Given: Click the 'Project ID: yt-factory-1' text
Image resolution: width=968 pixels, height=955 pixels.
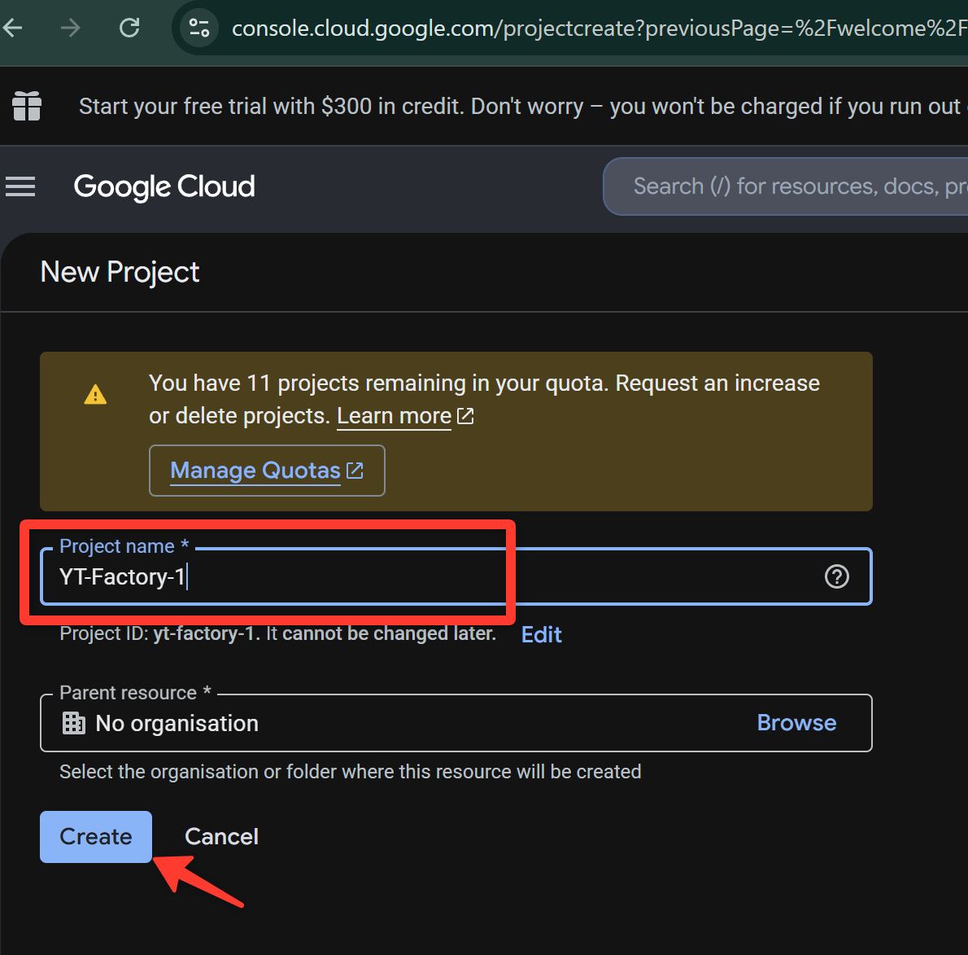Looking at the screenshot, I should coord(157,633).
